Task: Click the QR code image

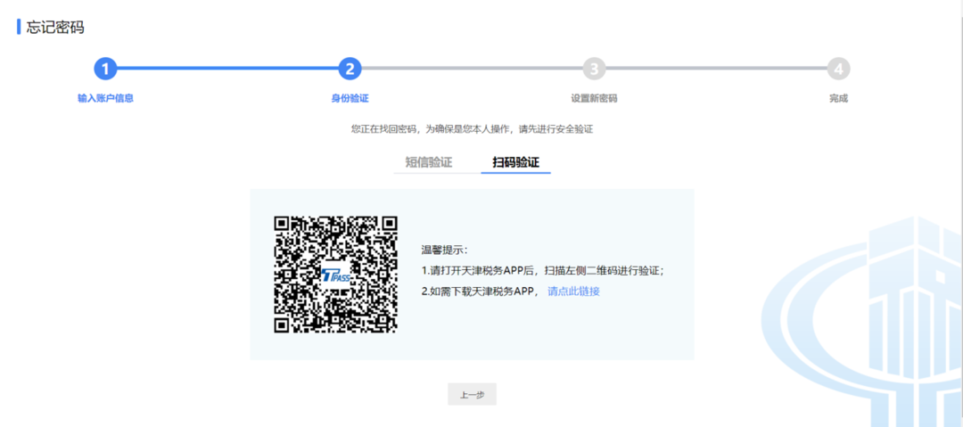Action: coord(335,274)
